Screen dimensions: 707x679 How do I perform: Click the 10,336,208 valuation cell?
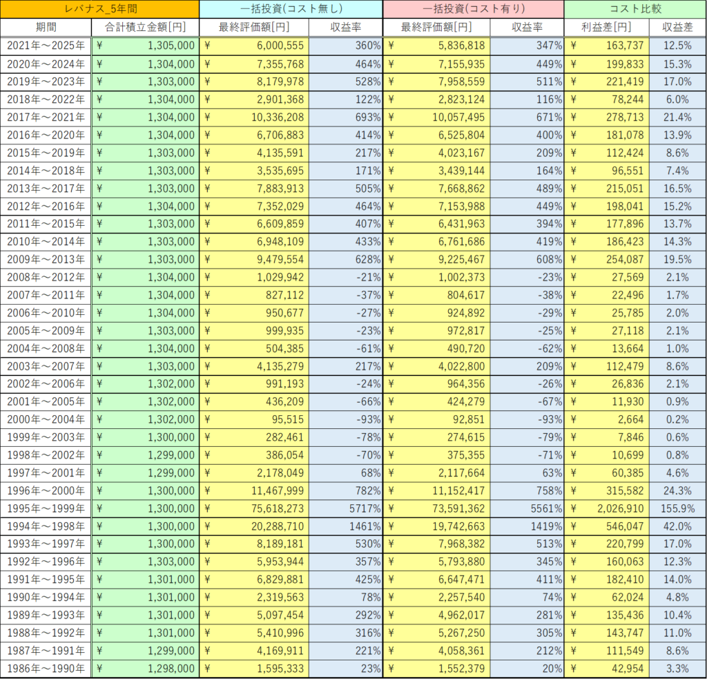(254, 117)
